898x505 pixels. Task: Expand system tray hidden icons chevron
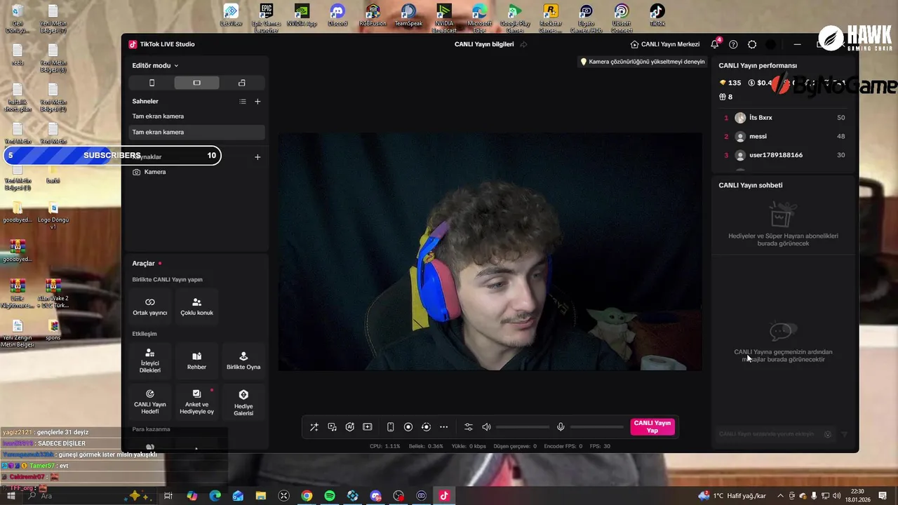click(780, 496)
